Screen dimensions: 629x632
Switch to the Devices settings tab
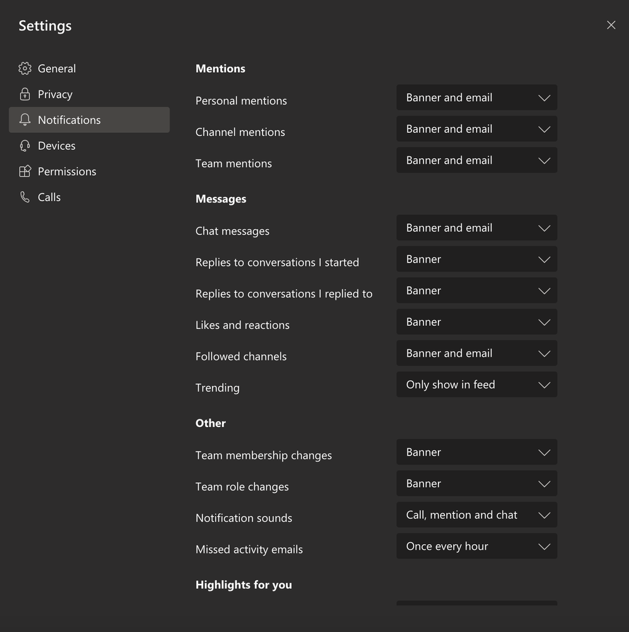tap(56, 146)
